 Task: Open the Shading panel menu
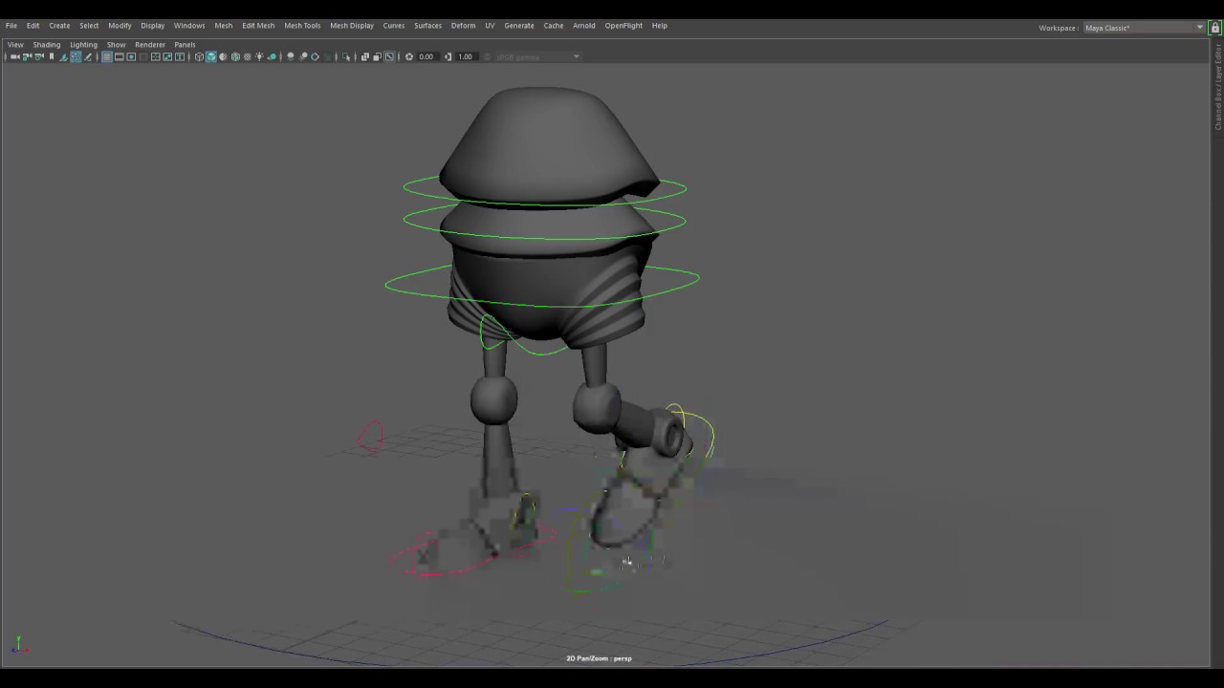click(46, 45)
